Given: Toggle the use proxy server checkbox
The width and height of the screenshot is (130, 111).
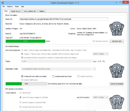Looking at the screenshot, I should point(94,41).
